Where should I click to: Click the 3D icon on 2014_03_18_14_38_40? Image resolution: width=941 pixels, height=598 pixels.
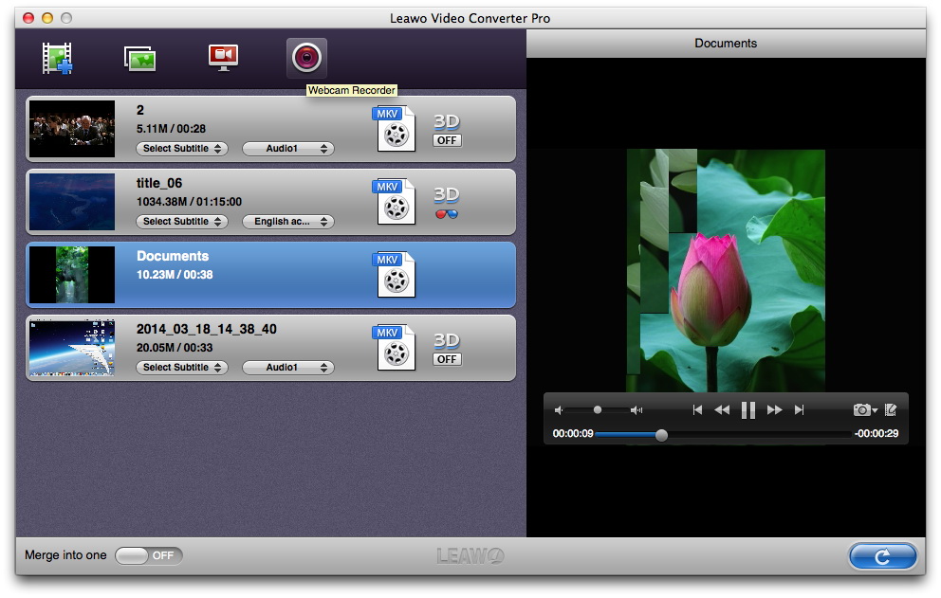(x=447, y=340)
